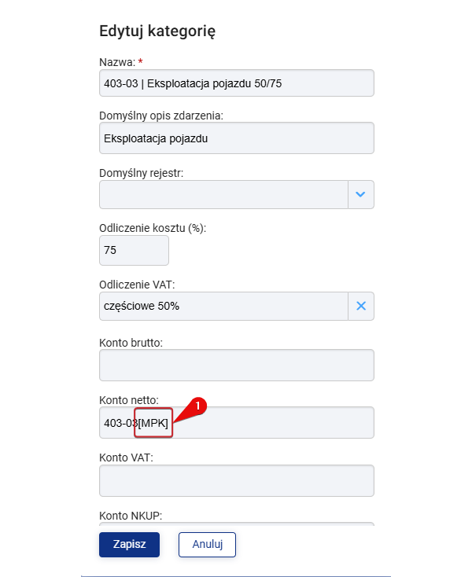The height and width of the screenshot is (577, 472).
Task: Click the Nazwa label with red asterisk
Action: [121, 62]
